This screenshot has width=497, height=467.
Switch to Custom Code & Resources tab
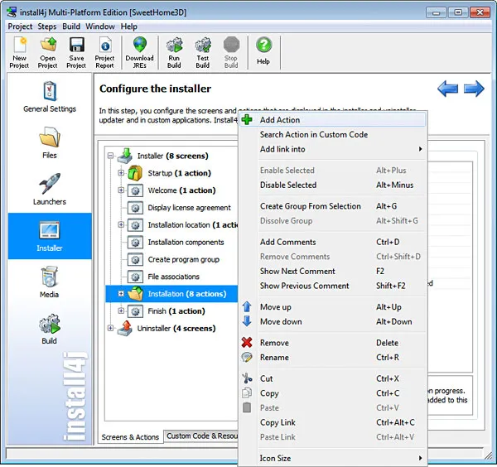(202, 436)
